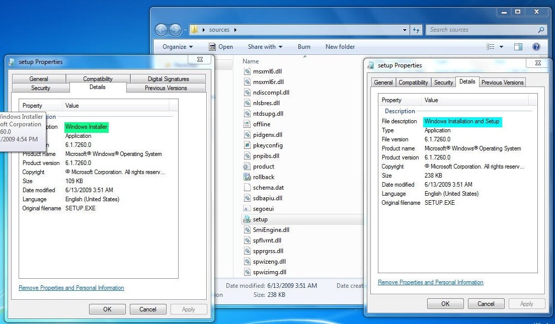Click the arrow before sources in breadcrumb
555x324 pixels.
point(203,30)
